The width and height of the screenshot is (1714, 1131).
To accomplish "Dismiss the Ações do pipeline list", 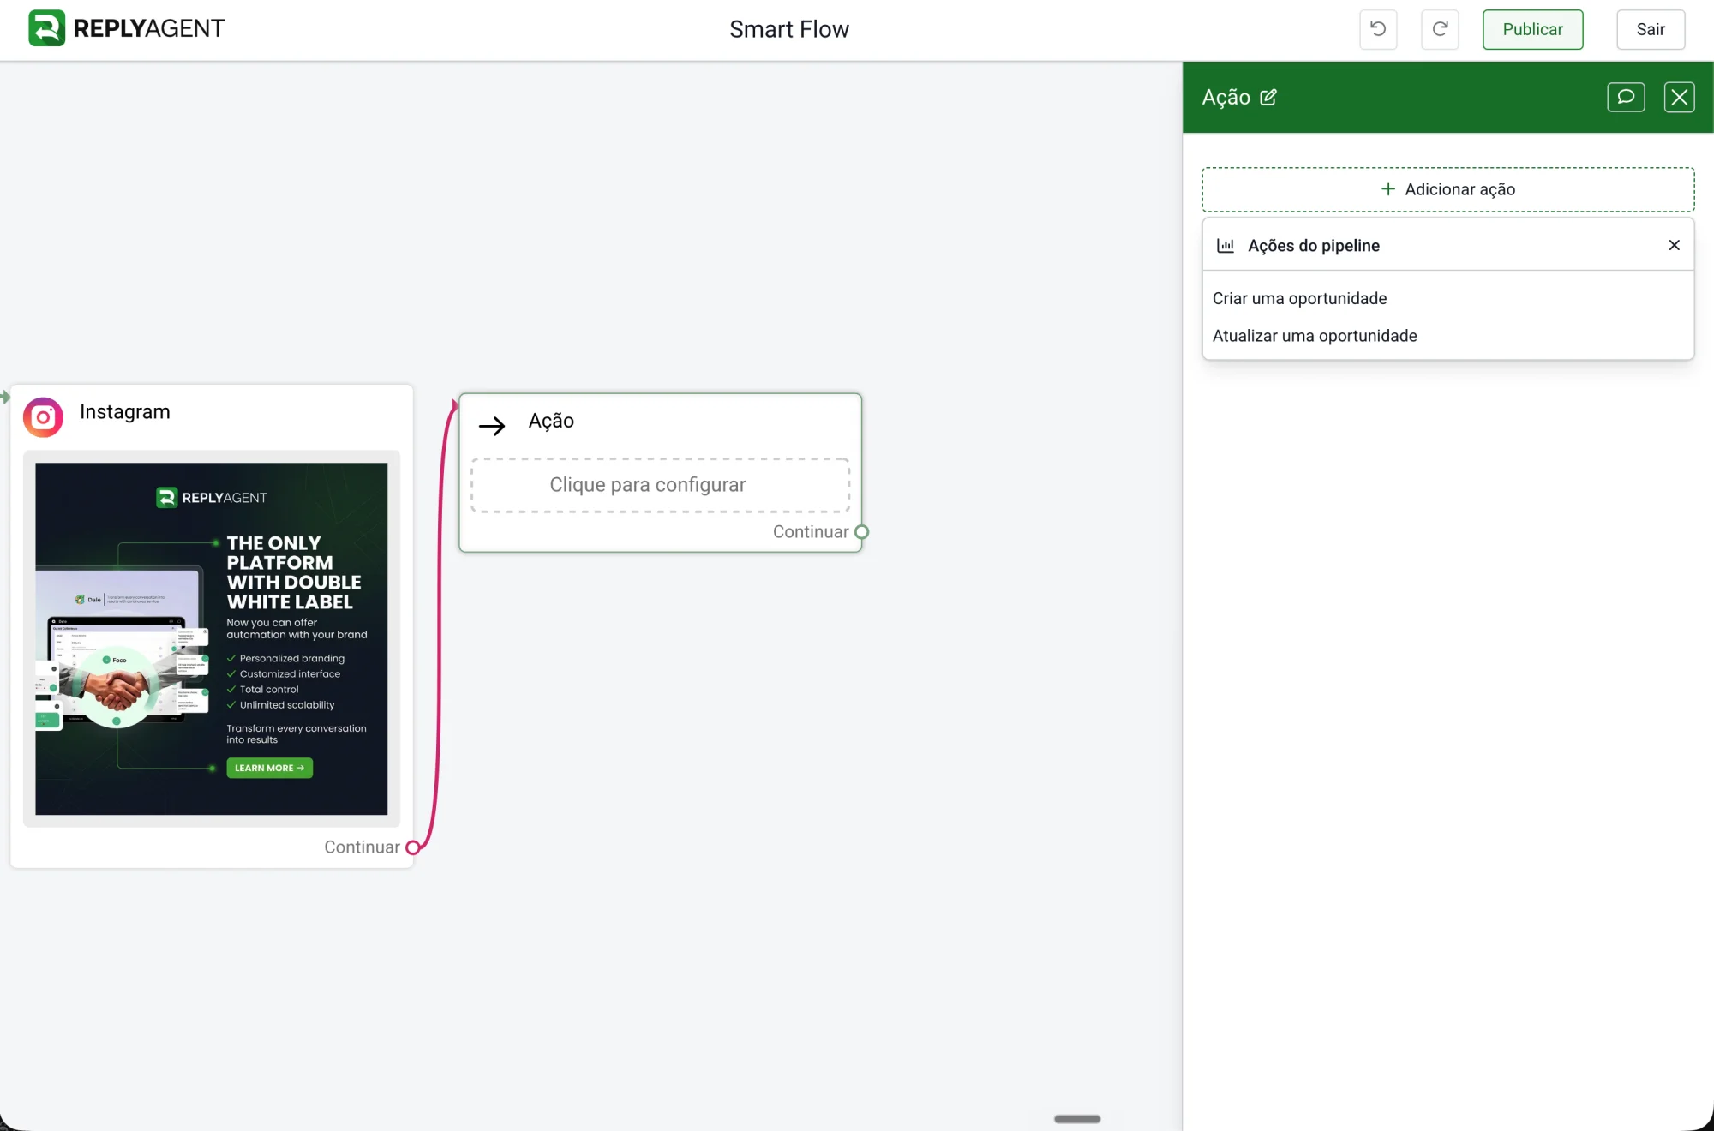I will click(1674, 245).
